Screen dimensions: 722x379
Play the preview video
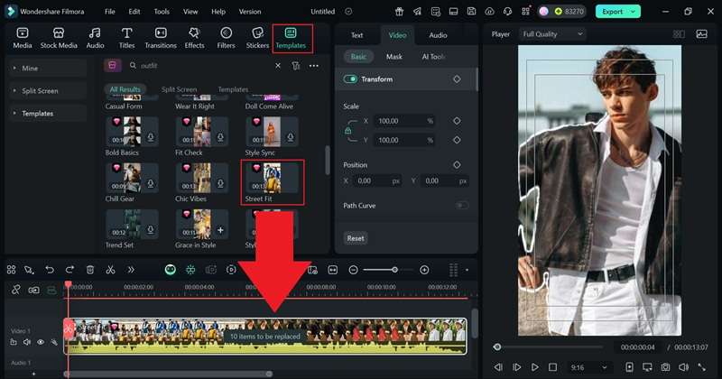[x=534, y=367]
